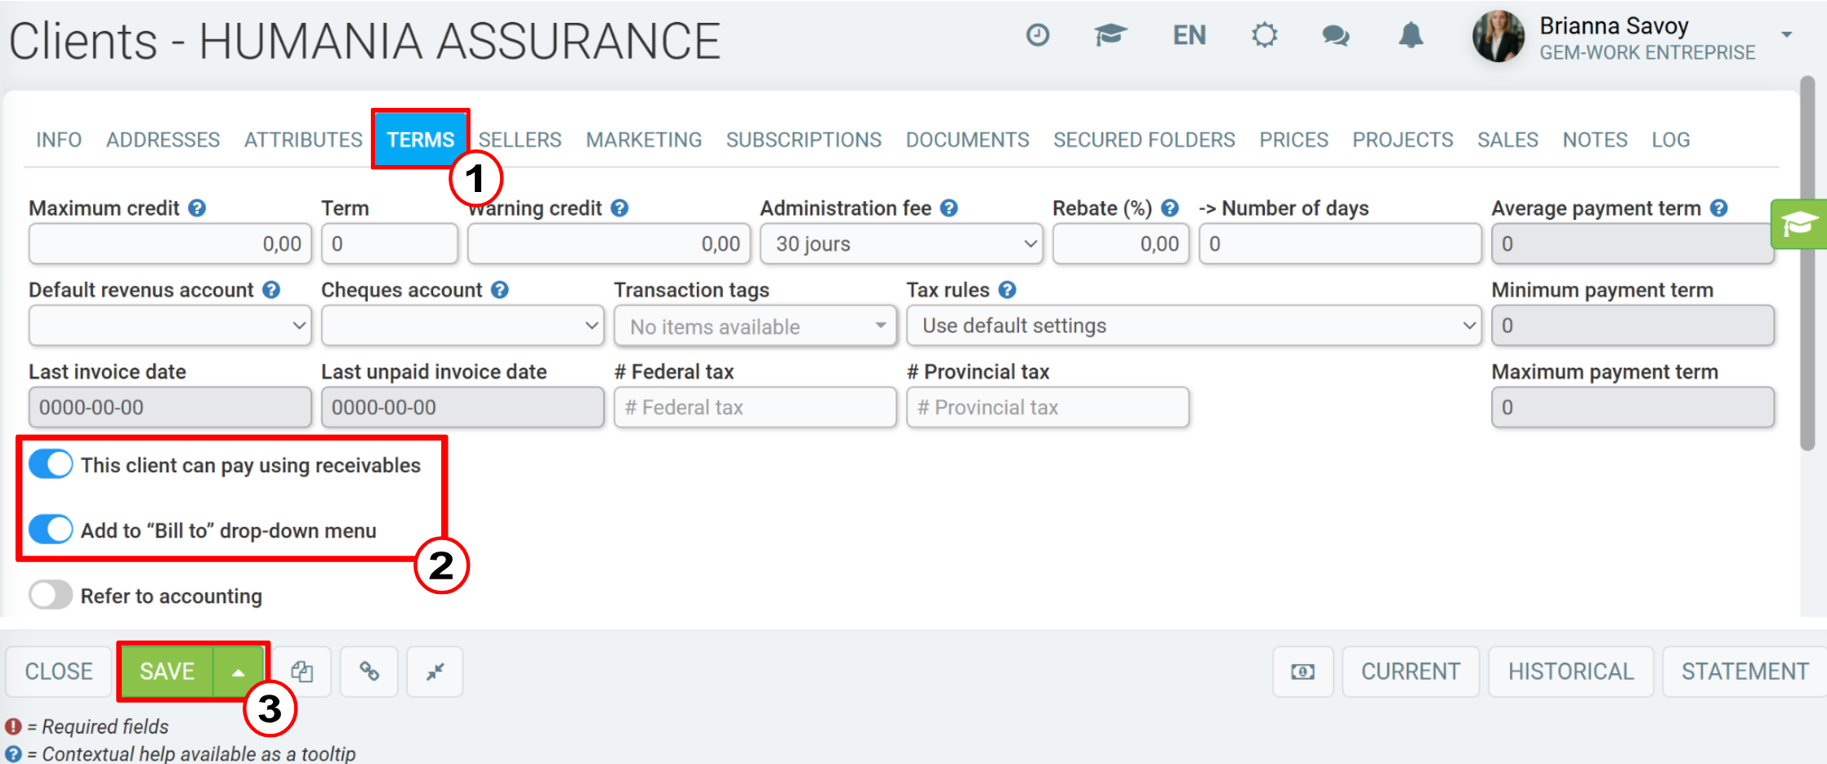
Task: Expand the Save button arrow menu
Action: coord(239,672)
